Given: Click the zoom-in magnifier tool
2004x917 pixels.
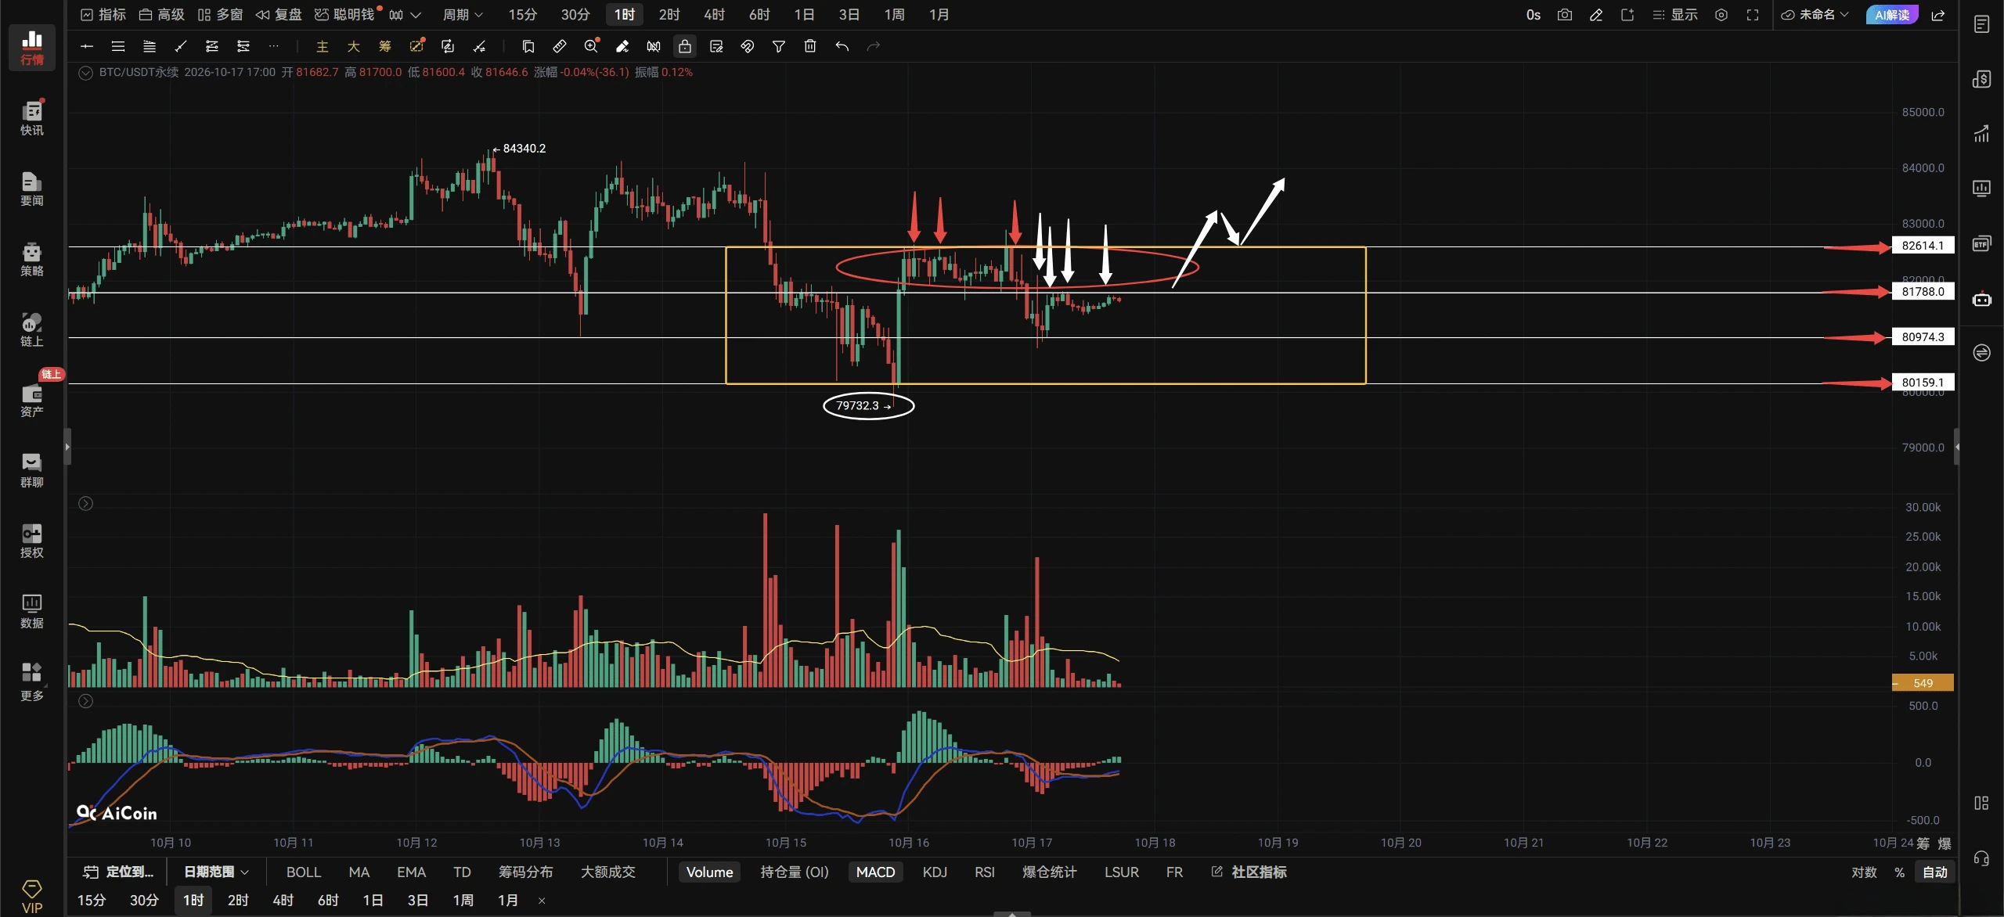Looking at the screenshot, I should click(591, 46).
